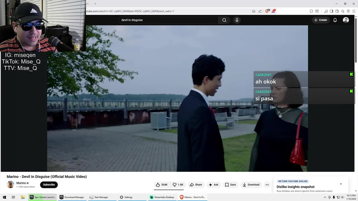Subscribe to the Marino channel
358x201 pixels.
point(49,185)
